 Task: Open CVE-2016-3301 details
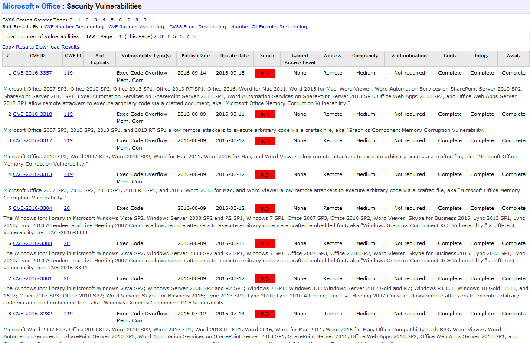point(33,279)
